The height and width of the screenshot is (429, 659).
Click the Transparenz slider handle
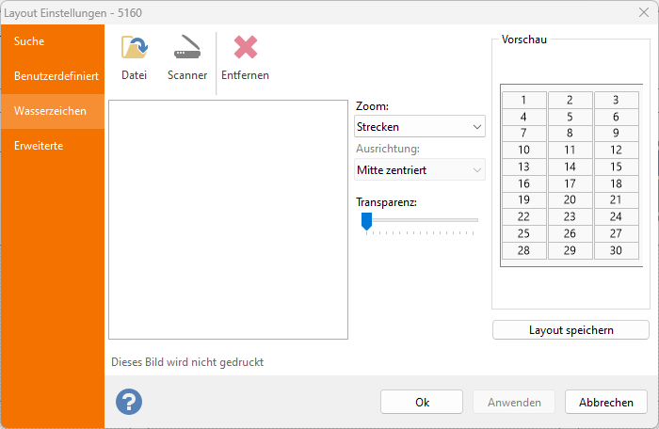367,220
